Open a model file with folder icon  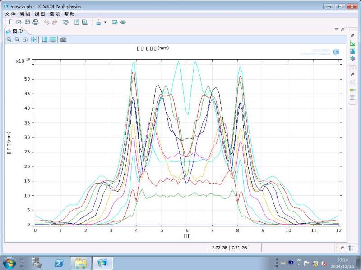click(19, 22)
